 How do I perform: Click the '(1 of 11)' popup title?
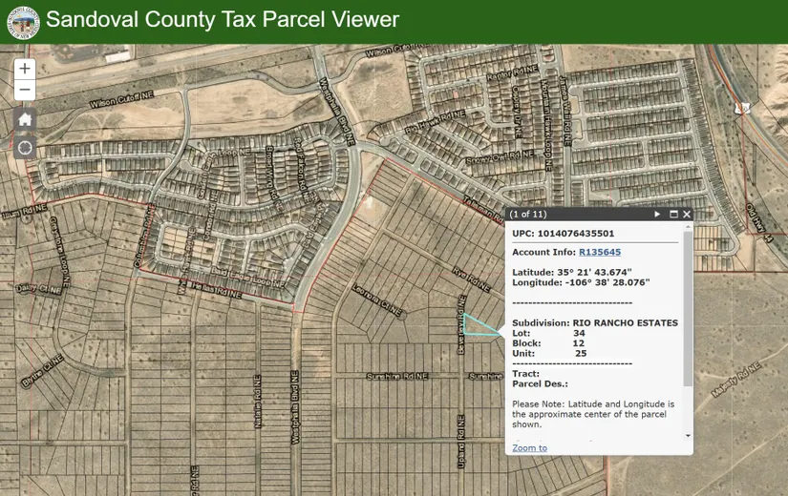tap(528, 215)
